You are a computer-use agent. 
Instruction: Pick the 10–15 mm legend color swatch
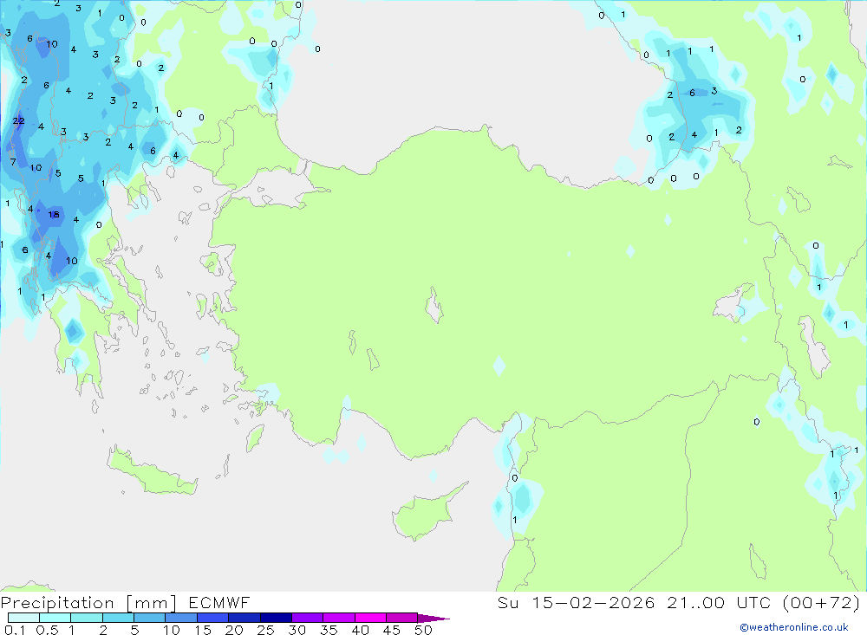click(x=181, y=618)
